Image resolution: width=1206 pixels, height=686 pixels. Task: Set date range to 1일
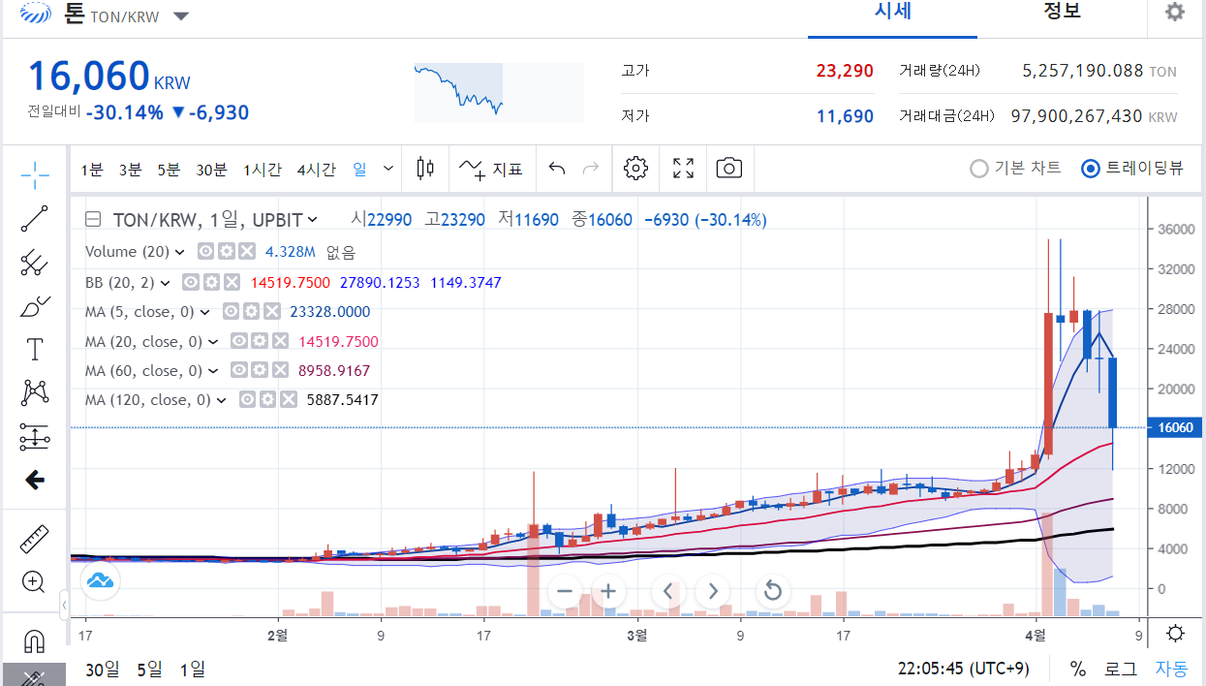[192, 669]
